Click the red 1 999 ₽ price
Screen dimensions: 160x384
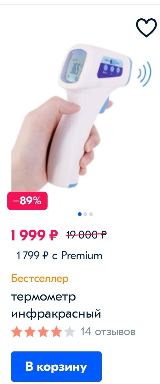pyautogui.click(x=34, y=235)
